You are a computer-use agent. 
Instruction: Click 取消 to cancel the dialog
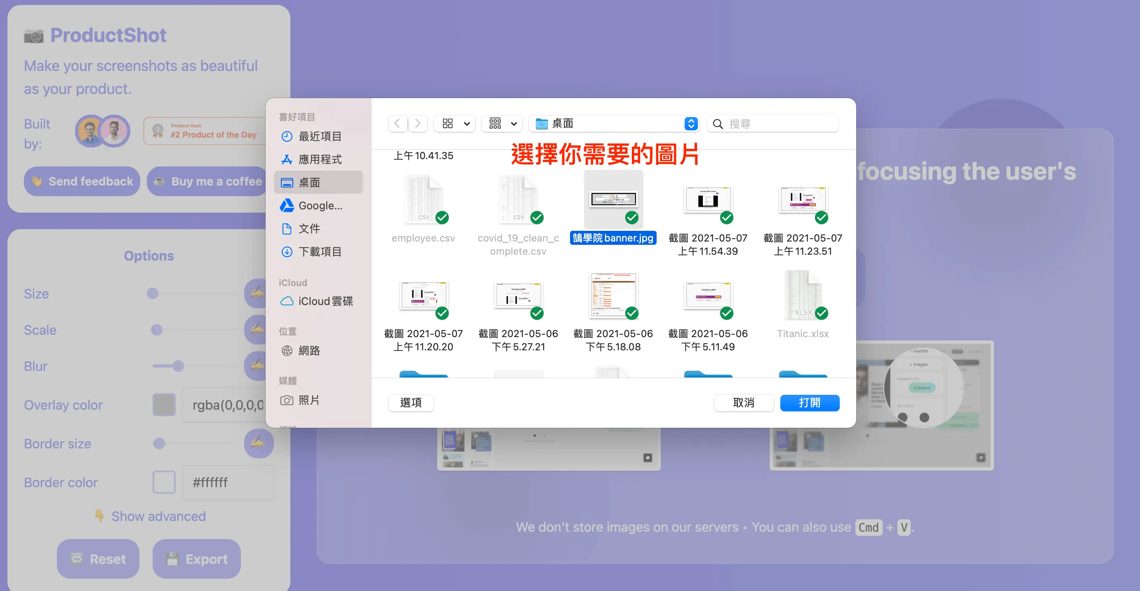click(x=744, y=403)
